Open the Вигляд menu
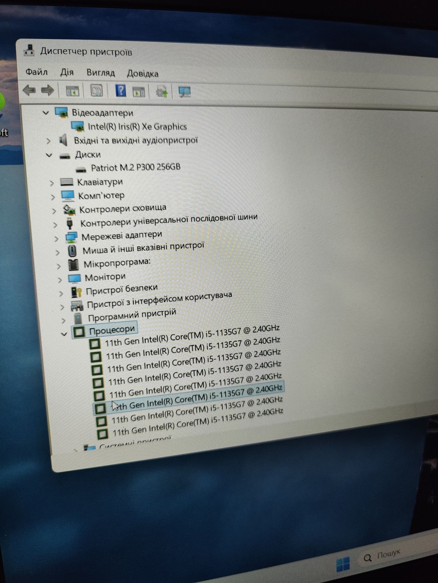The width and height of the screenshot is (438, 583). click(101, 73)
